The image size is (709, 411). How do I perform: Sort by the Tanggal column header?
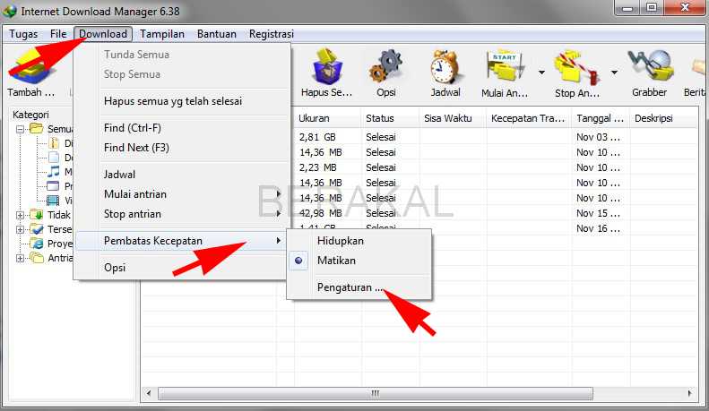[601, 118]
